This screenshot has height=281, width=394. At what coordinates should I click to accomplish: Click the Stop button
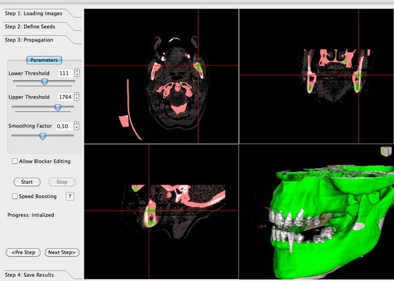(62, 182)
